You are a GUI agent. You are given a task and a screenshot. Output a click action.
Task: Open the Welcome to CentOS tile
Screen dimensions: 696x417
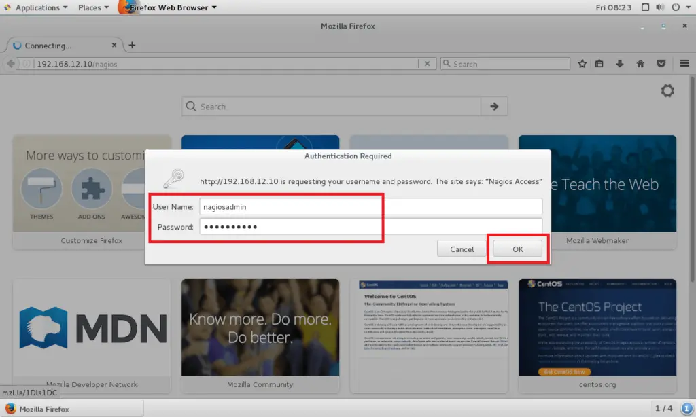tap(429, 336)
